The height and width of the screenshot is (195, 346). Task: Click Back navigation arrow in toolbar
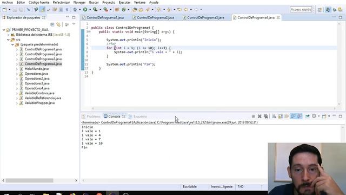point(186,10)
